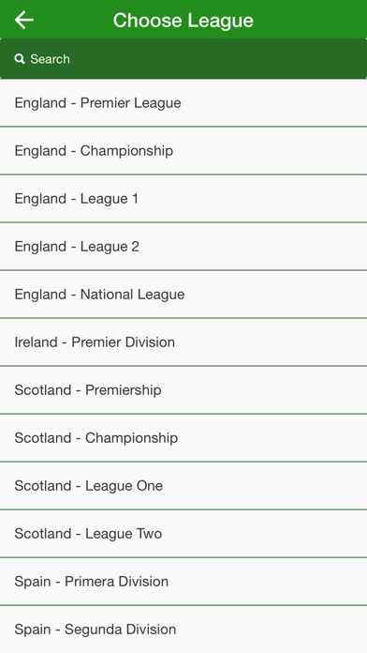
Task: Choose England - Championship
Action: pos(183,151)
